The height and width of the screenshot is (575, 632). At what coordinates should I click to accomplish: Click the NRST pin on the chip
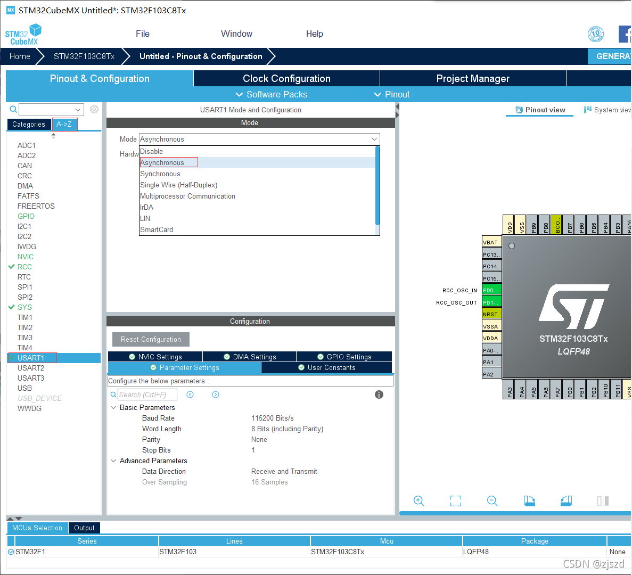tap(492, 314)
